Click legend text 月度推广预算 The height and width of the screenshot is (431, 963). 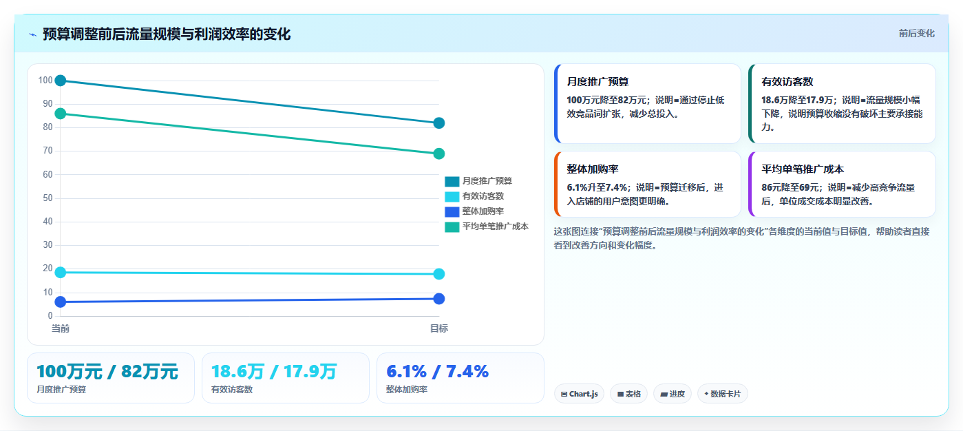tap(487, 181)
